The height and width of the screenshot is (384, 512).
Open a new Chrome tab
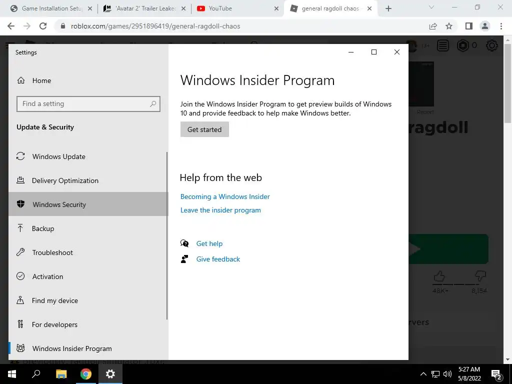tap(388, 8)
